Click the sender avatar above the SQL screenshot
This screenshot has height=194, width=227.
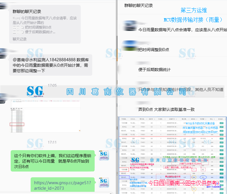[x=3, y=99]
